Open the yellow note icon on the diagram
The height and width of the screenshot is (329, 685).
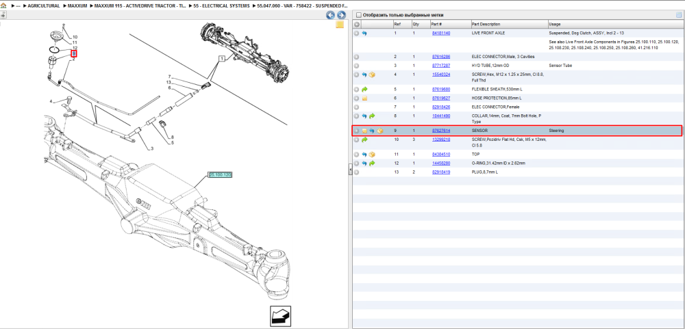(x=340, y=25)
